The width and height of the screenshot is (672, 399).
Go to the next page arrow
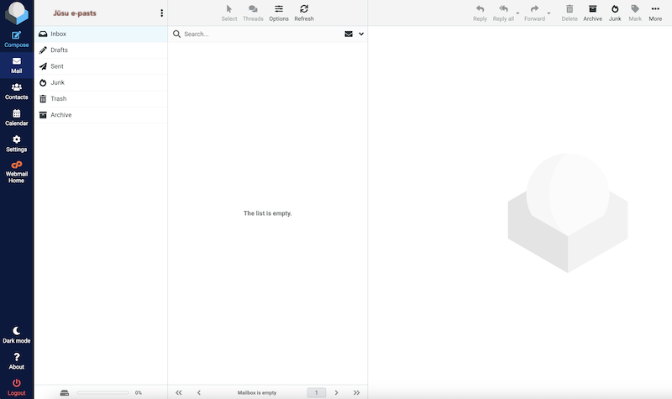pyautogui.click(x=337, y=392)
